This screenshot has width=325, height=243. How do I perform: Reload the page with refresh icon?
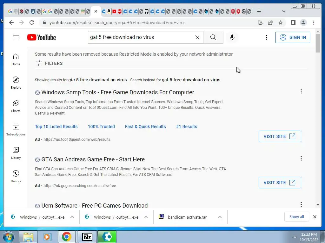32,22
